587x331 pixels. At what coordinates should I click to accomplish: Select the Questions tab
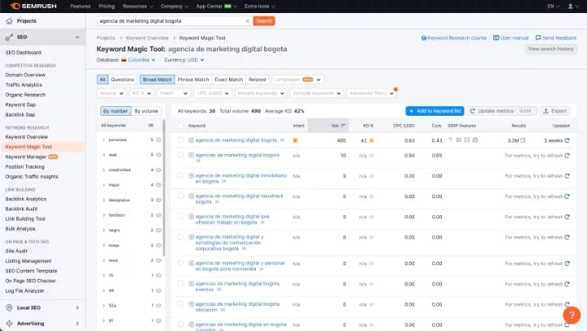pyautogui.click(x=122, y=80)
